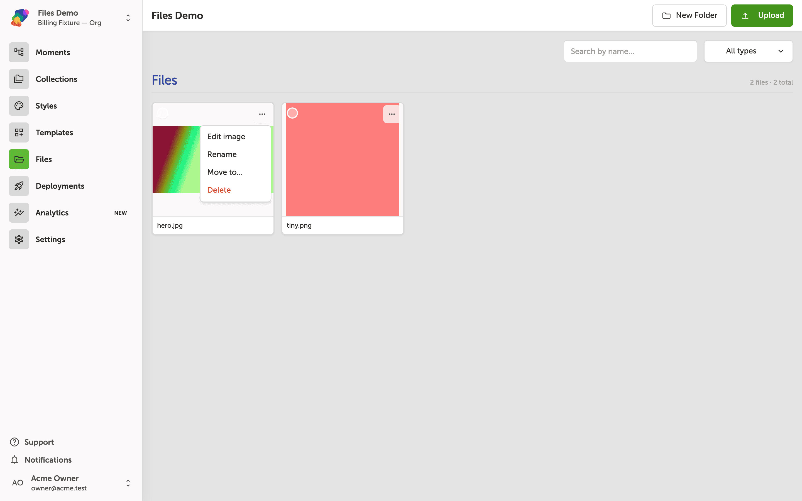
Task: Click the New Folder button
Action: click(689, 16)
